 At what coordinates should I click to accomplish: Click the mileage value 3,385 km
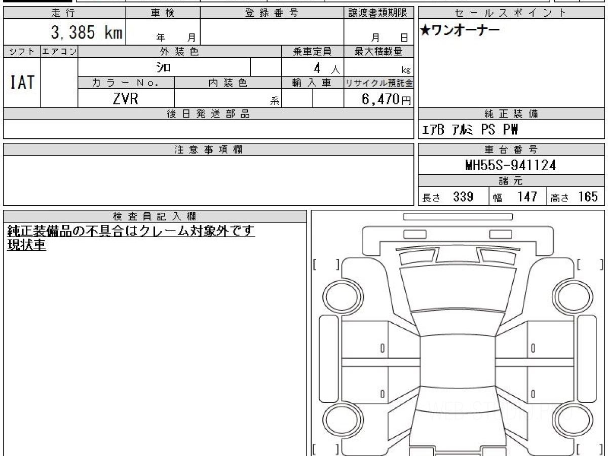point(86,33)
